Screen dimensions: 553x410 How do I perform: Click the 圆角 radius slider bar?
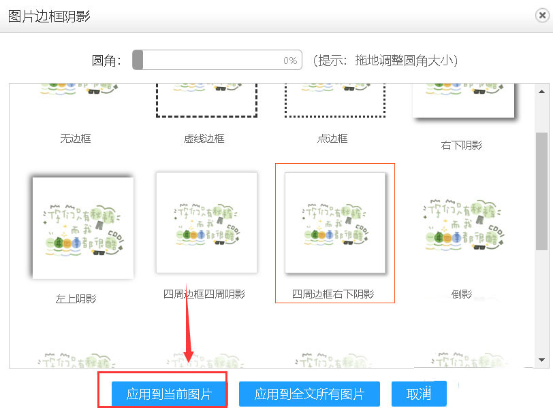217,60
